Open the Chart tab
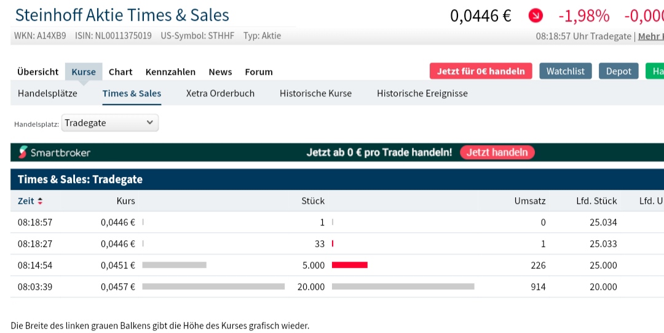Image resolution: width=664 pixels, height=333 pixels. (121, 72)
